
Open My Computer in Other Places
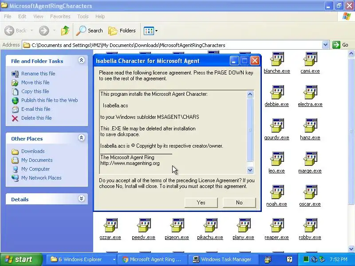(x=35, y=169)
